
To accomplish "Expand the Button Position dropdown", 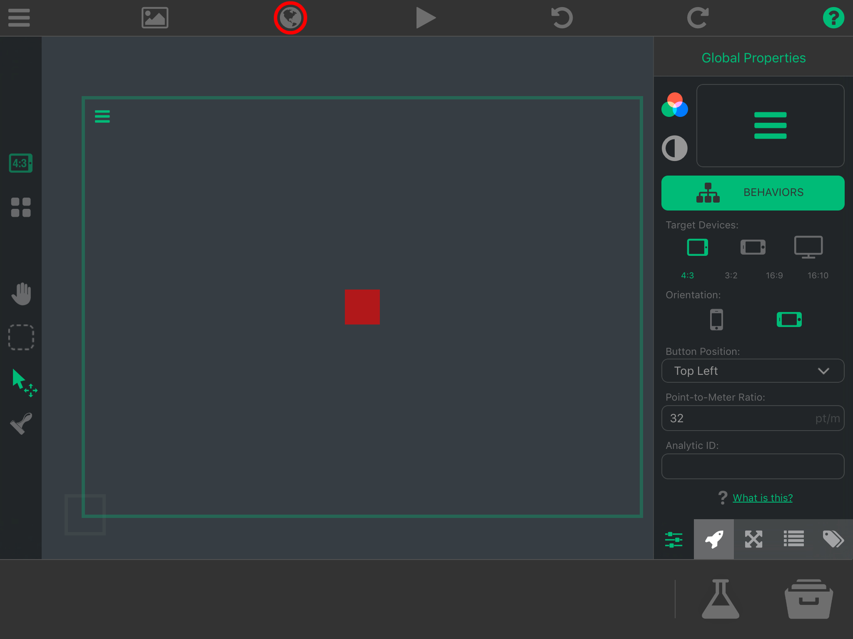I will pos(753,371).
